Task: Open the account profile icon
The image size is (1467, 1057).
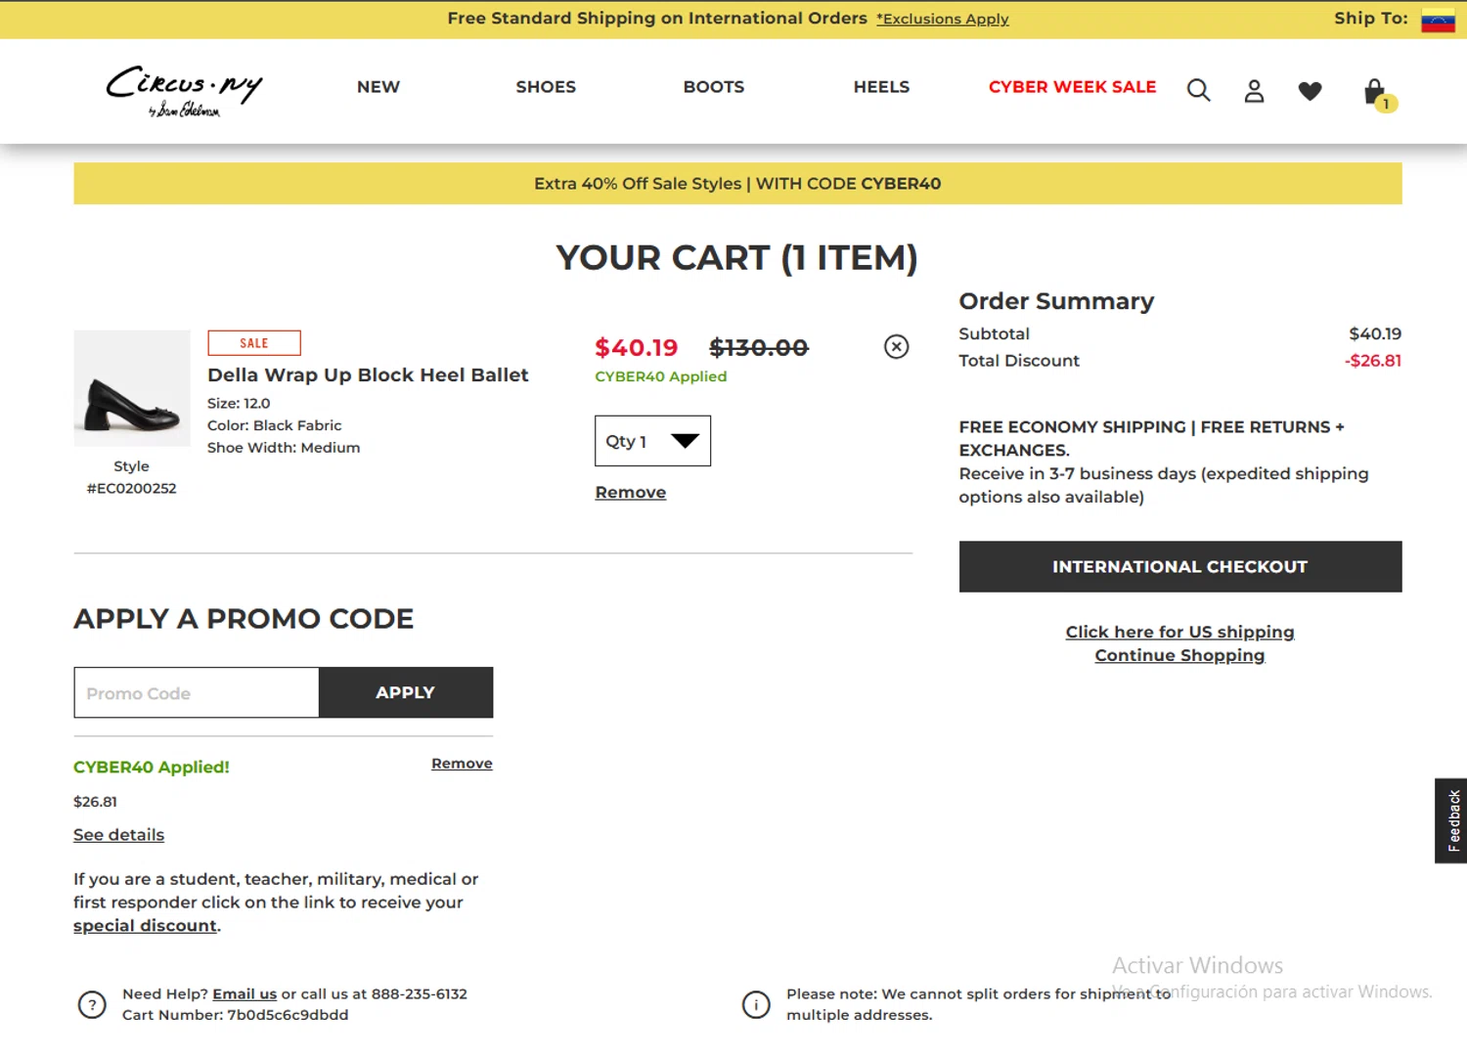Action: coord(1254,91)
